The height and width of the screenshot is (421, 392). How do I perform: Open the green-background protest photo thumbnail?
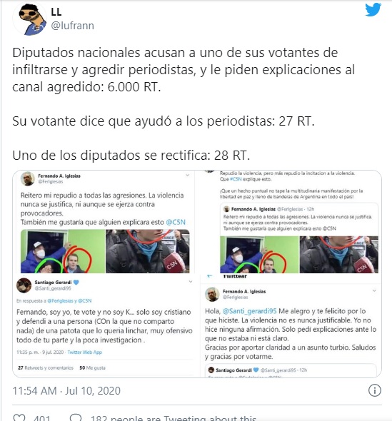pos(63,251)
